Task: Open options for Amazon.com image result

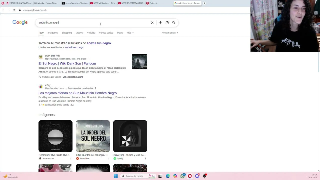Action: pyautogui.click(x=71, y=158)
